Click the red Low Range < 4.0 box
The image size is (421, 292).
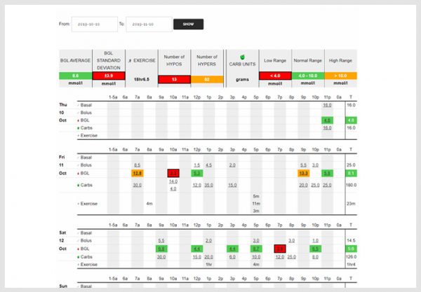tap(275, 76)
